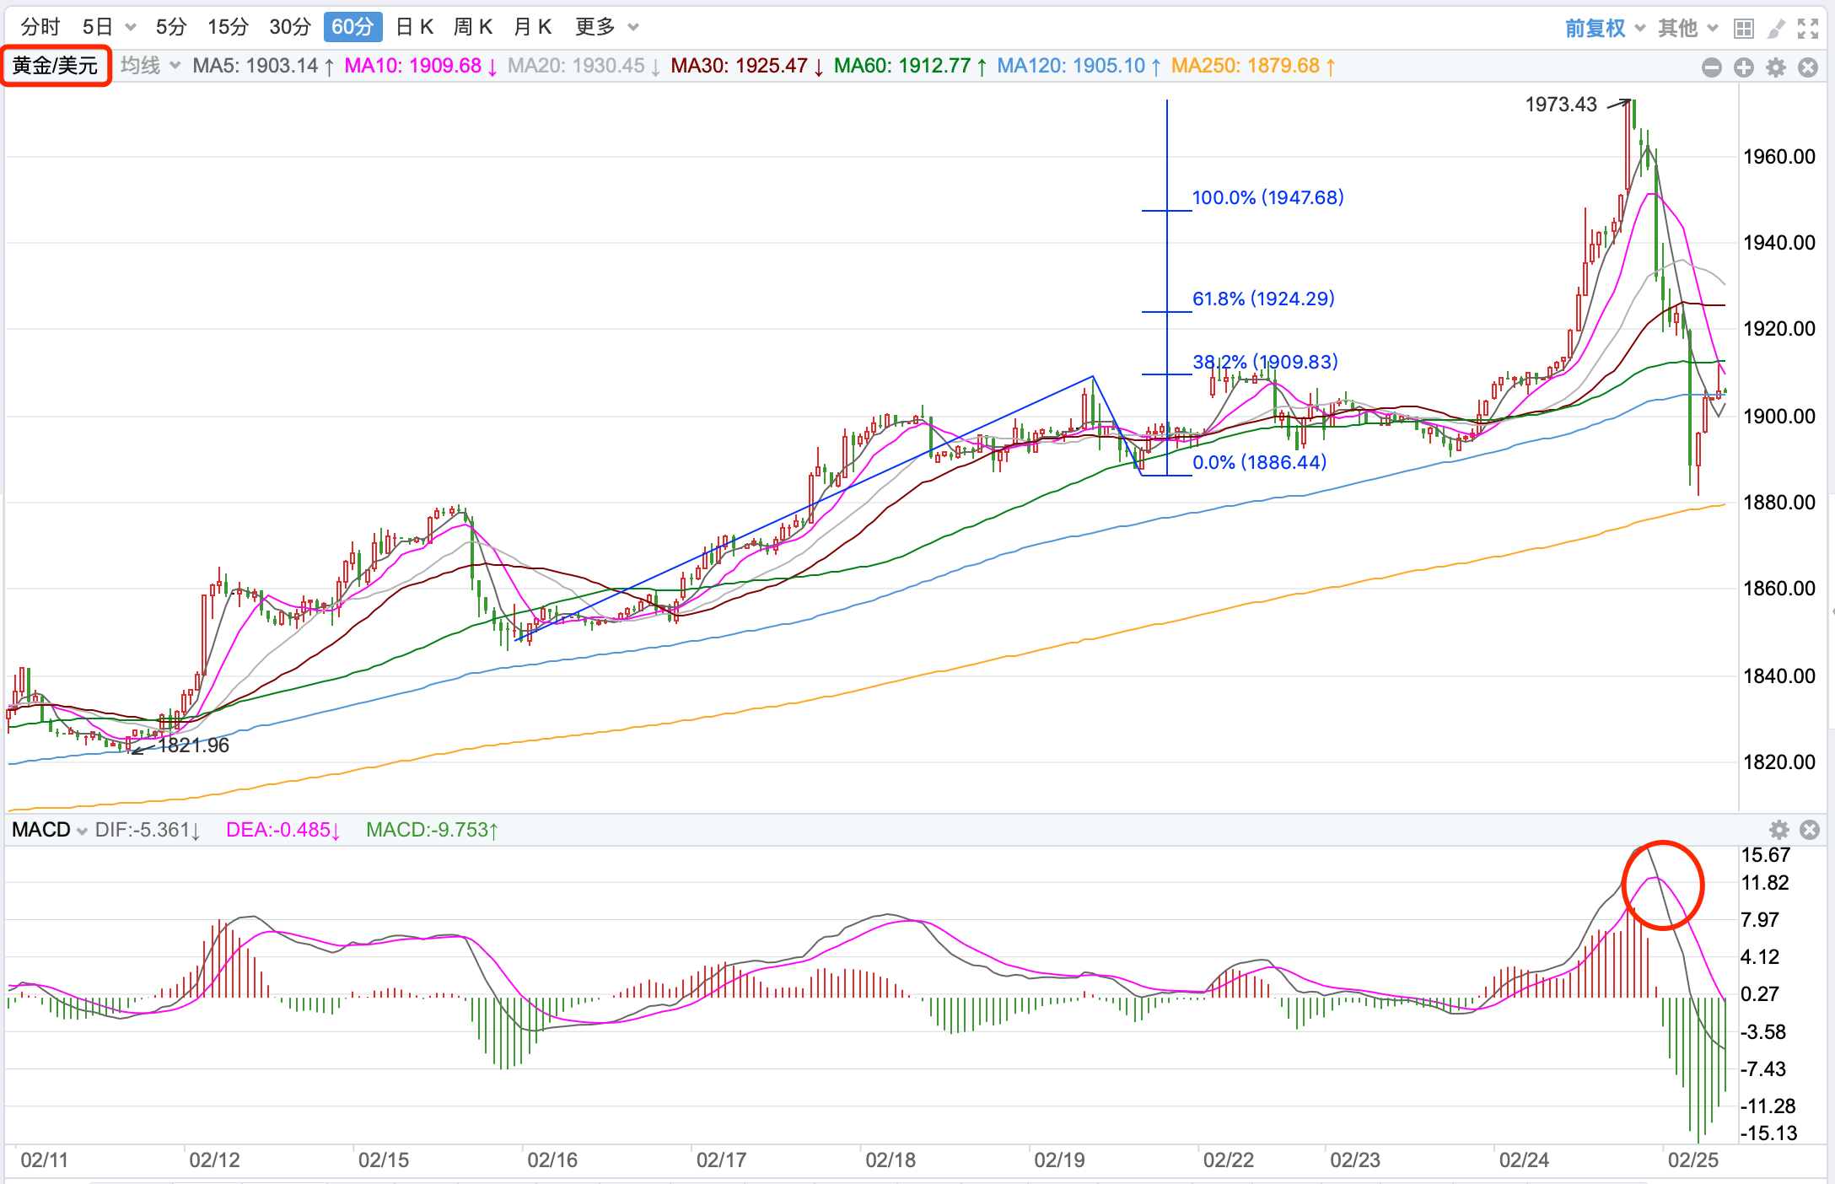The height and width of the screenshot is (1184, 1835).
Task: Click the 黄金/美元 symbol label
Action: [x=56, y=66]
